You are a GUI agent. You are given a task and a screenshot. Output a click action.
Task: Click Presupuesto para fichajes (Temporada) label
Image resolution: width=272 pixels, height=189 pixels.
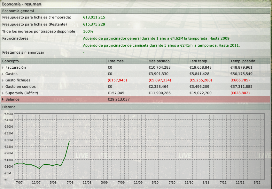coord(37,17)
